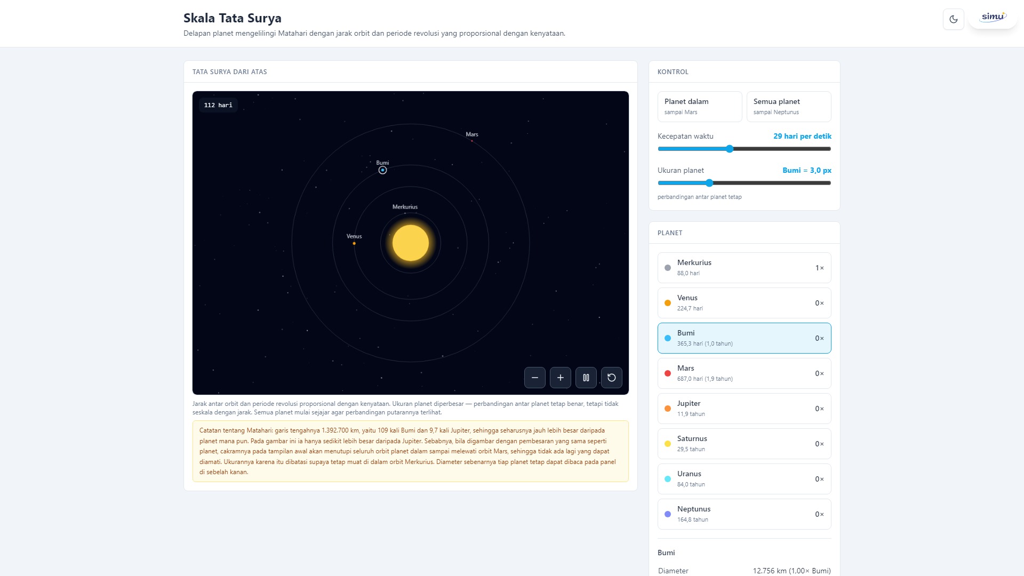Click the Merkurius label near the Sun
Screen dimensions: 1024x576
405,207
